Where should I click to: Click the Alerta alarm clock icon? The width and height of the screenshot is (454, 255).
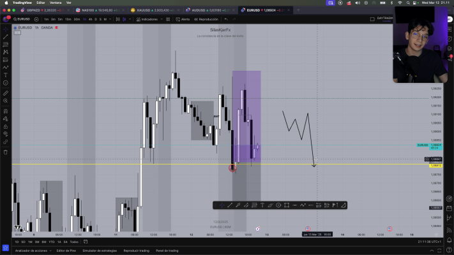coord(177,19)
